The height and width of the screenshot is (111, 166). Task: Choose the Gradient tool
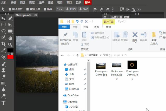tap(3, 83)
